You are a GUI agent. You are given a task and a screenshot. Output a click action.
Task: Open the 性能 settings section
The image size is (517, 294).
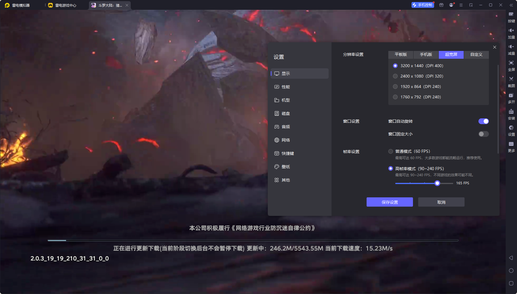click(285, 87)
